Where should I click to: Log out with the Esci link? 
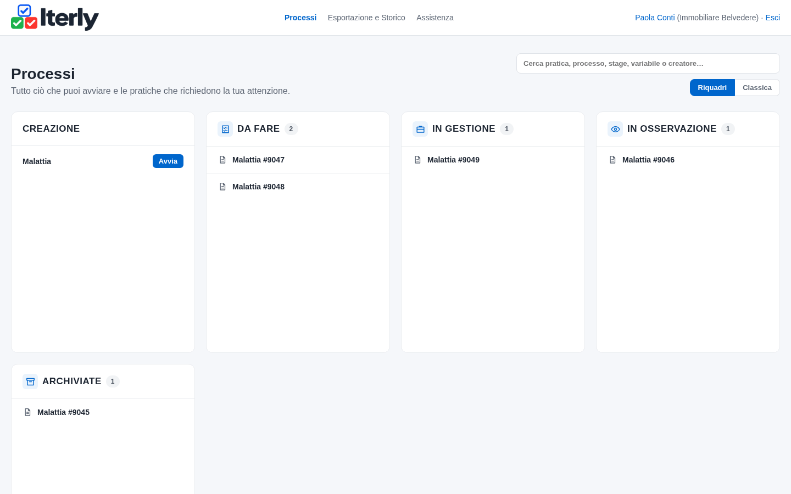pos(772,18)
